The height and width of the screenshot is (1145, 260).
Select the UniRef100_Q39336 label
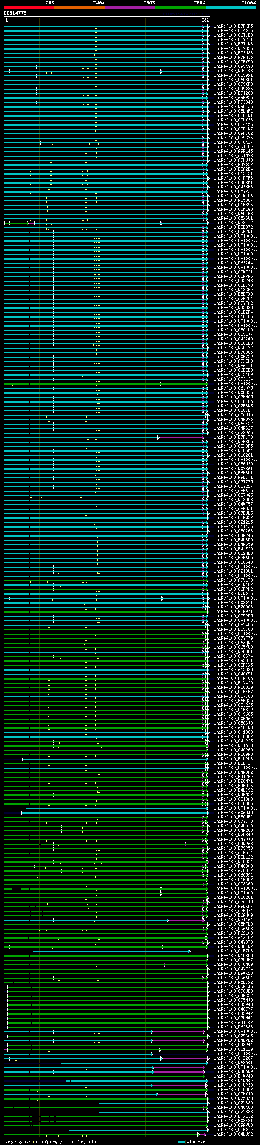pos(233,138)
